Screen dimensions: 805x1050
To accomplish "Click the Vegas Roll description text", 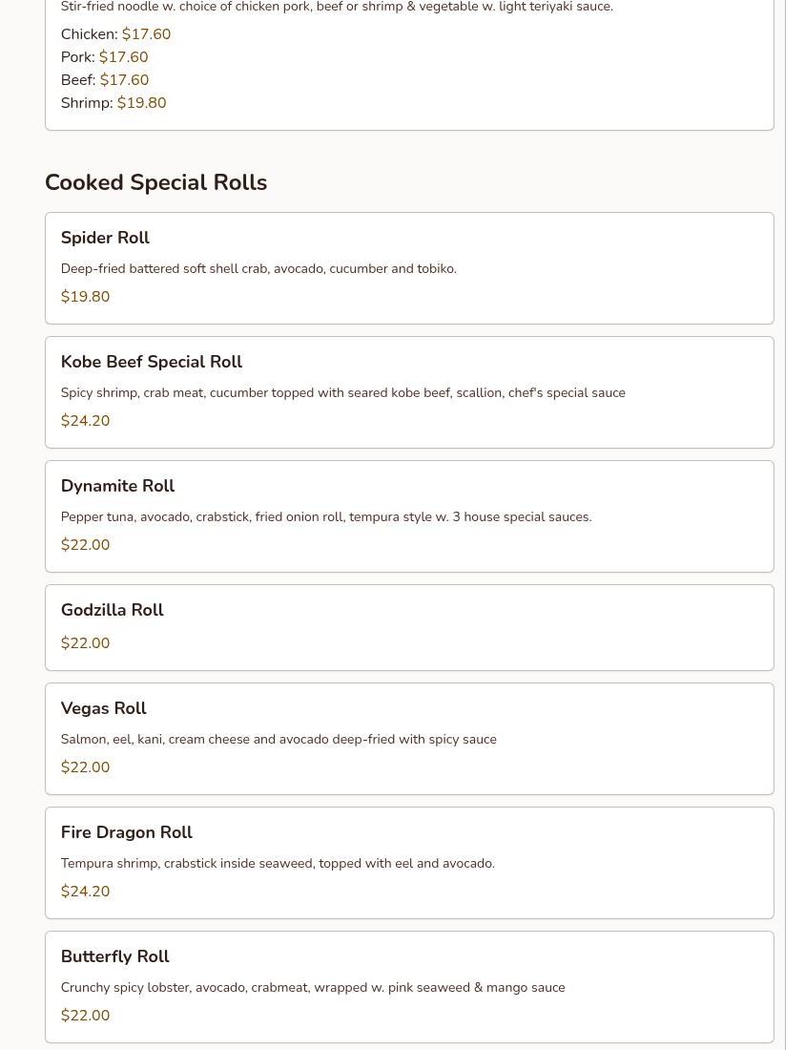I will click(x=278, y=739).
